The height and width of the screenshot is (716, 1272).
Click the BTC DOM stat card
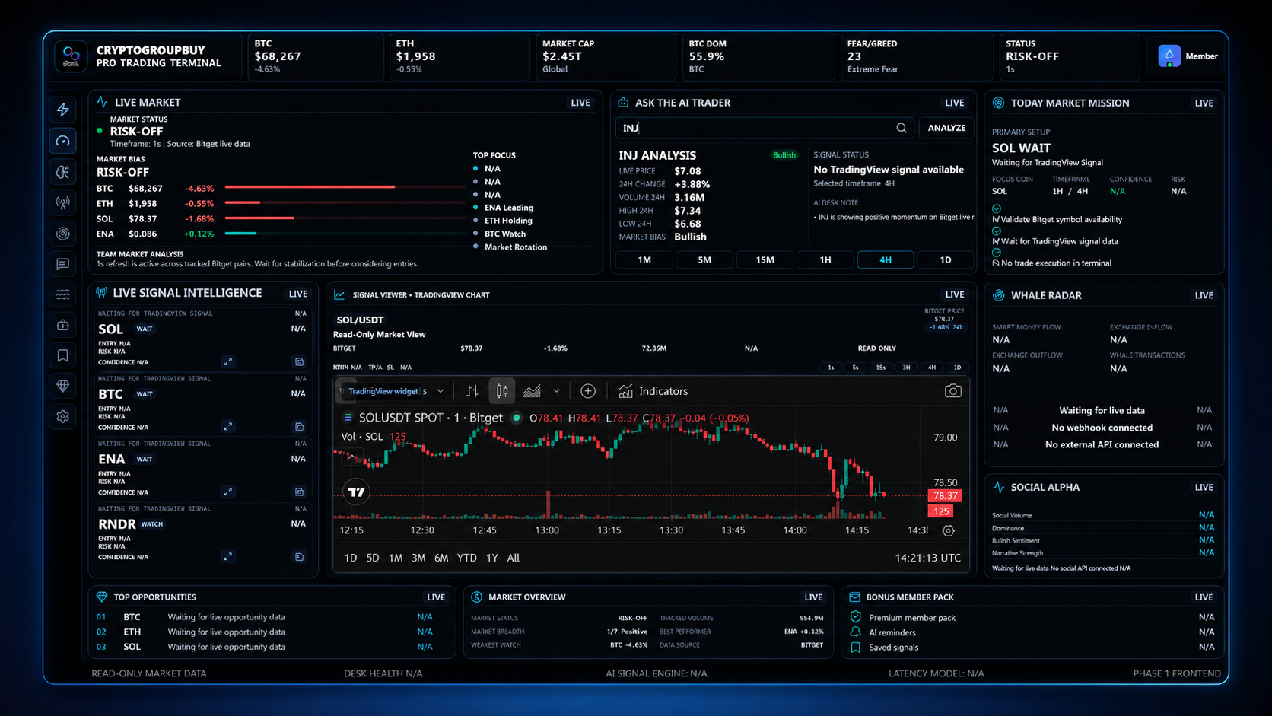pyautogui.click(x=757, y=56)
